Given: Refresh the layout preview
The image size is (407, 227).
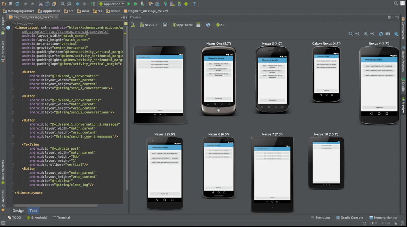Looking at the screenshot, I should pyautogui.click(x=381, y=34).
